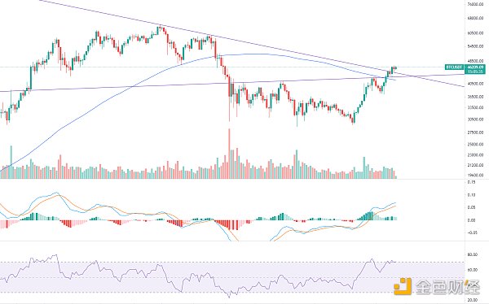
Task: Click the divider between MACD and RSI panes
Action: [232, 241]
